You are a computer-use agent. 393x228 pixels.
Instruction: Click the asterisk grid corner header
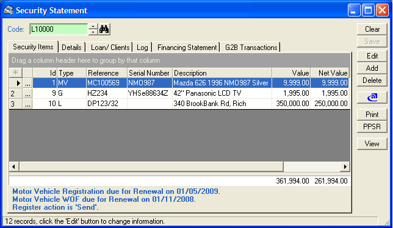[15, 73]
